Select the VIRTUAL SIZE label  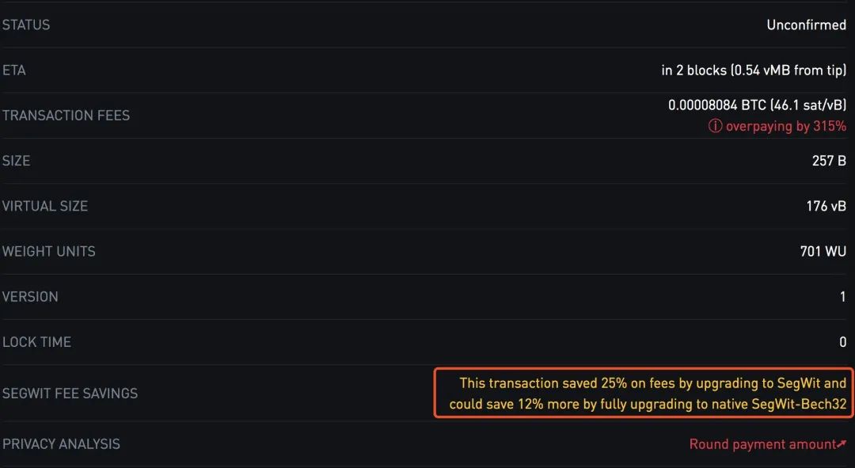tap(45, 206)
